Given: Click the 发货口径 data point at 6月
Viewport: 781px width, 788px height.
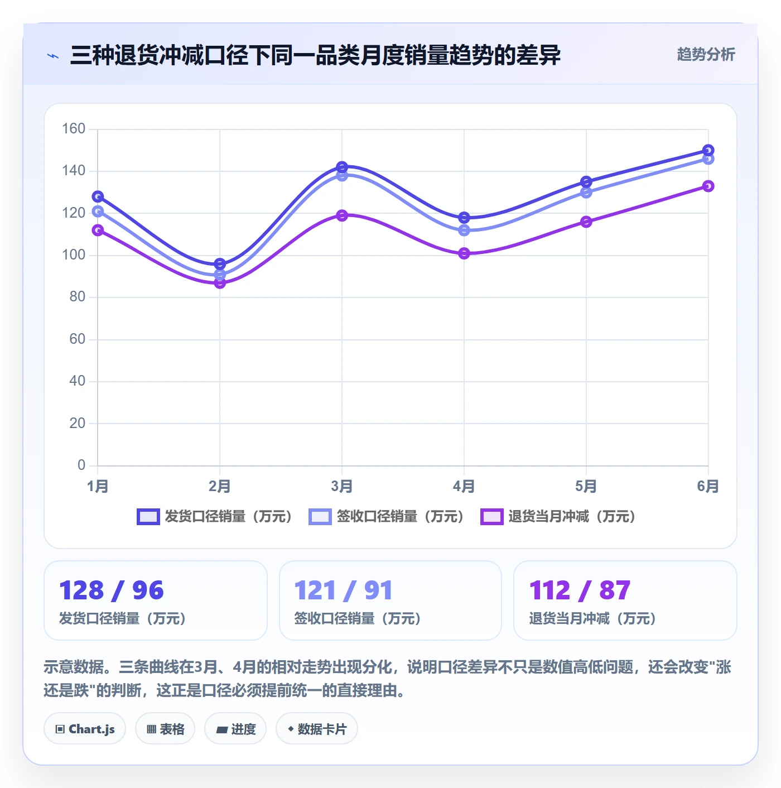Looking at the screenshot, I should tap(708, 150).
